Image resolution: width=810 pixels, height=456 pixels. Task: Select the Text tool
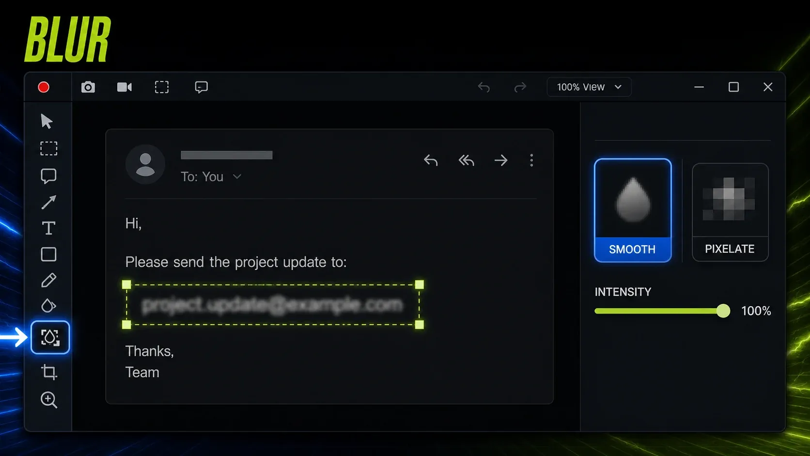click(48, 228)
